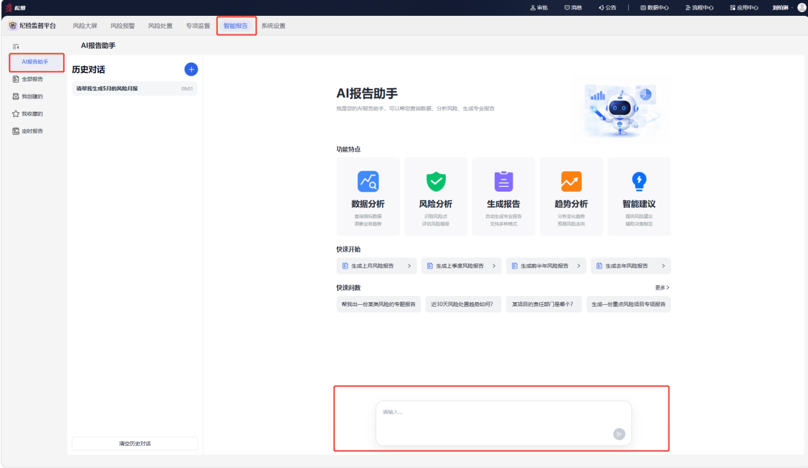Switch to the 风险预警 tab

(123, 26)
